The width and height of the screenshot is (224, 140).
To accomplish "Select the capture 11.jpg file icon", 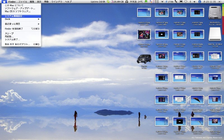I will click(x=179, y=12).
